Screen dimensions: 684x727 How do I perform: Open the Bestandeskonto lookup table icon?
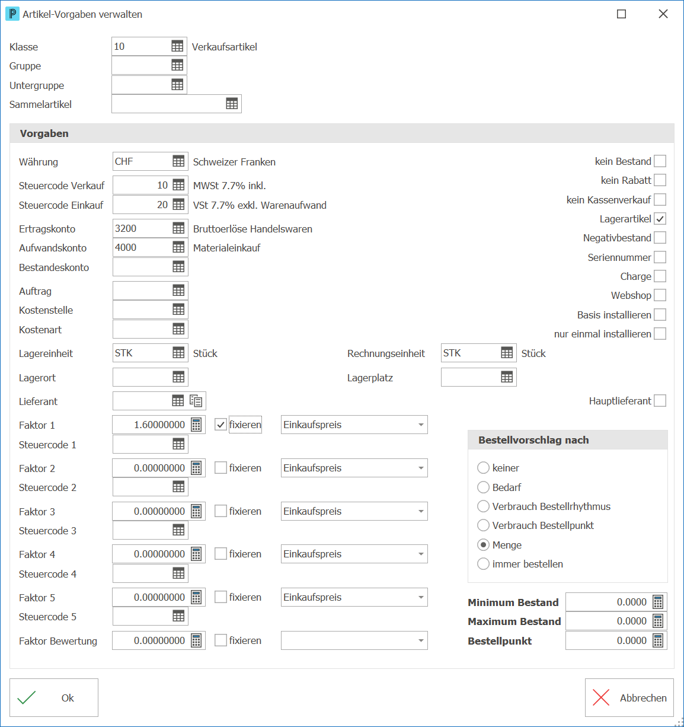[x=178, y=267]
